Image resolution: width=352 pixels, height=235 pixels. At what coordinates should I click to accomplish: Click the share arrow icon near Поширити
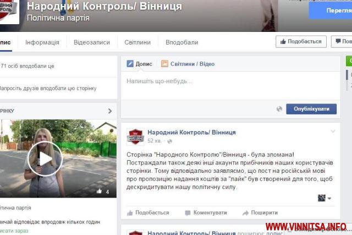(x=246, y=213)
